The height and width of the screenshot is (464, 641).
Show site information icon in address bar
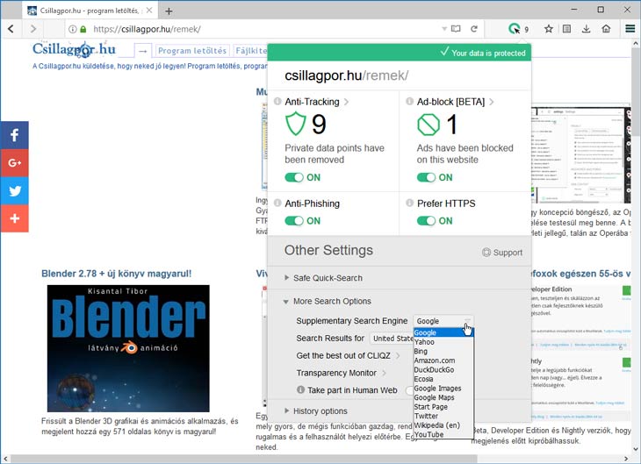pyautogui.click(x=72, y=29)
